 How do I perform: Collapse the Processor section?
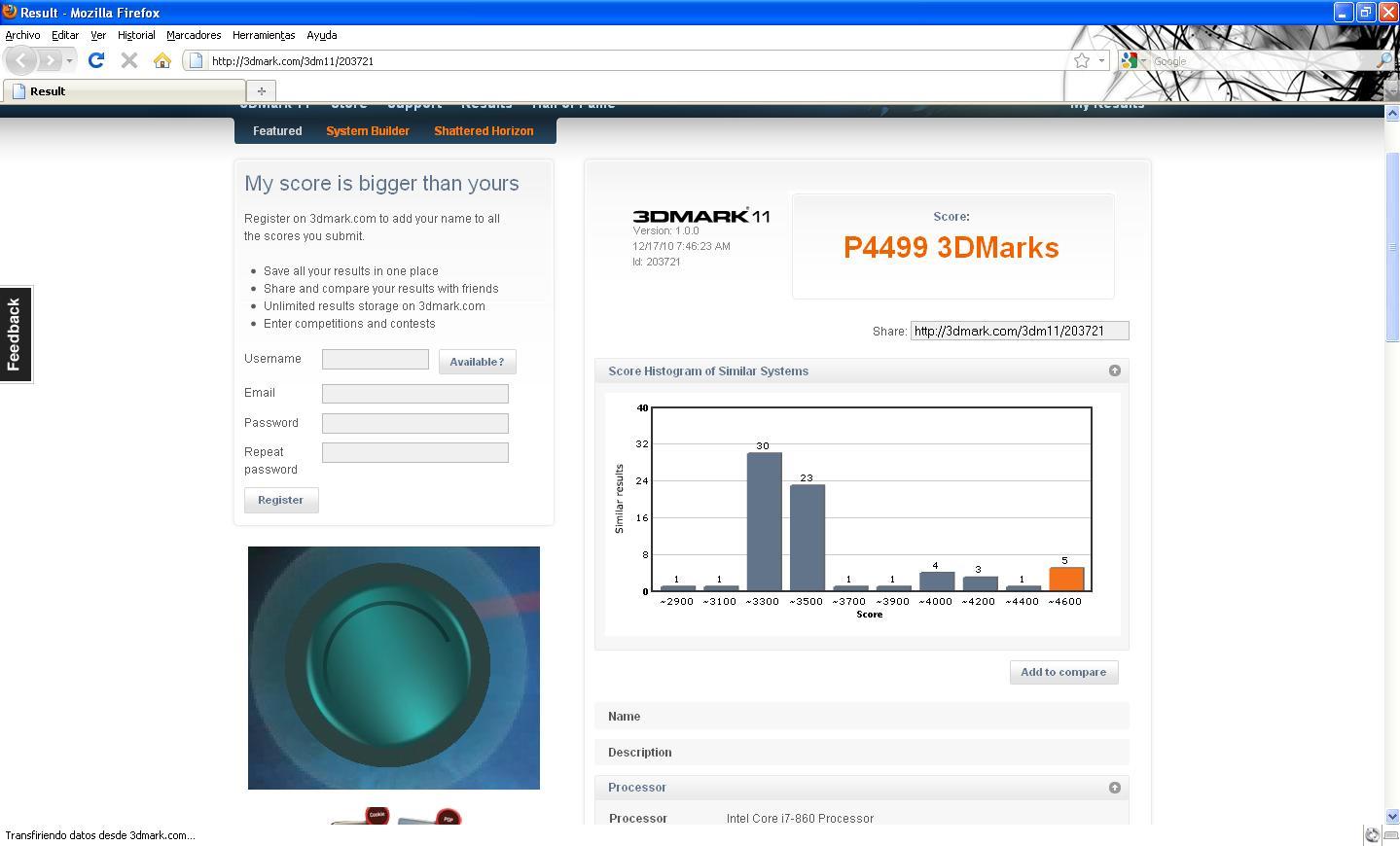click(1115, 788)
